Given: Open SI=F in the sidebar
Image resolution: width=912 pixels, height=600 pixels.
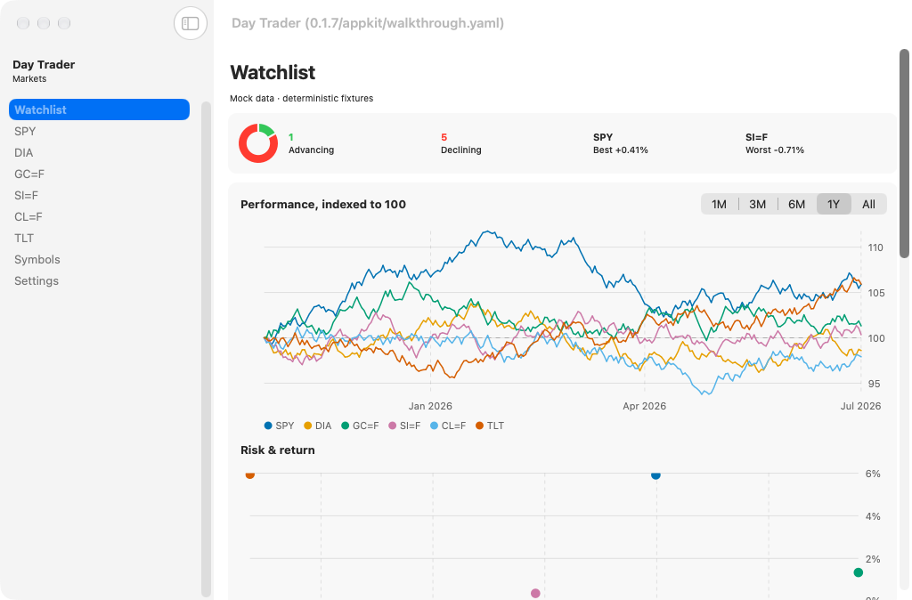Looking at the screenshot, I should 99,195.
